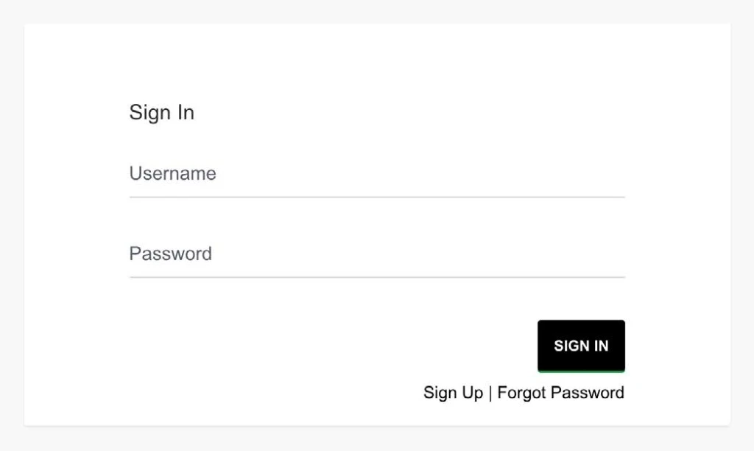Click the green underline beneath SIGN IN
The height and width of the screenshot is (451, 754).
581,371
